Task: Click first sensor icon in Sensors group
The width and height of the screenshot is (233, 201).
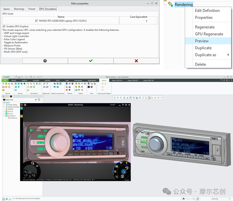Action: coord(16,84)
